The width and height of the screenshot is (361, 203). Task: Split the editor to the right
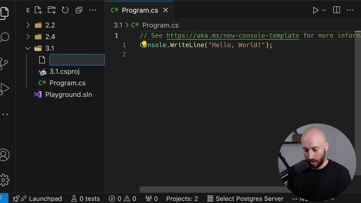(336, 10)
